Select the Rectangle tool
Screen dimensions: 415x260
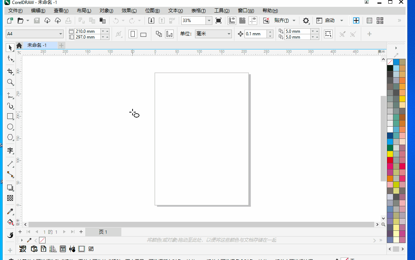point(10,116)
